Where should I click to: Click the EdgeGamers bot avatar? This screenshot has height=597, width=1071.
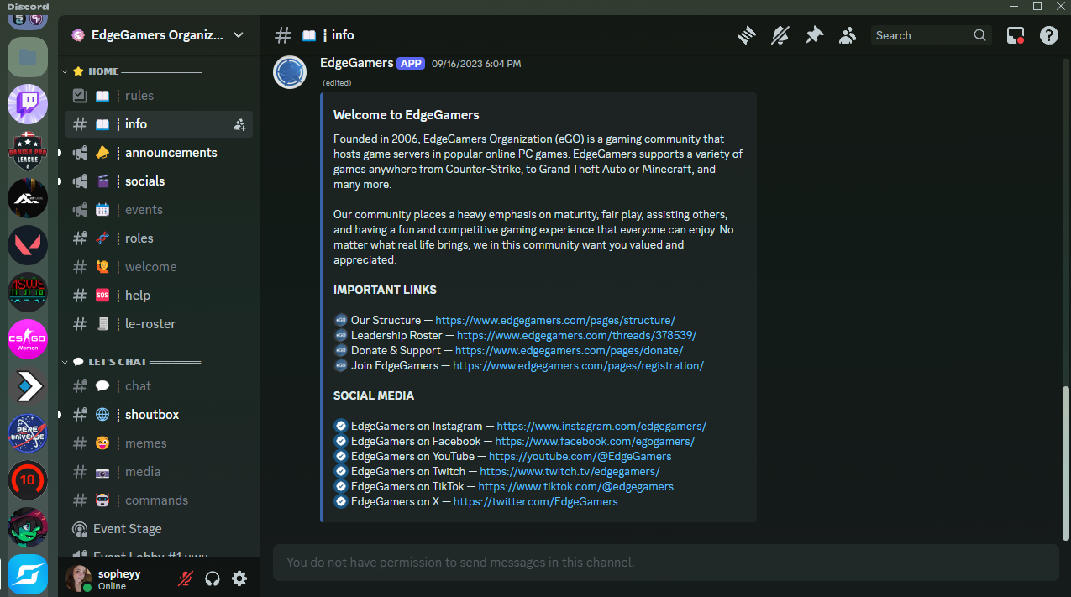(290, 72)
